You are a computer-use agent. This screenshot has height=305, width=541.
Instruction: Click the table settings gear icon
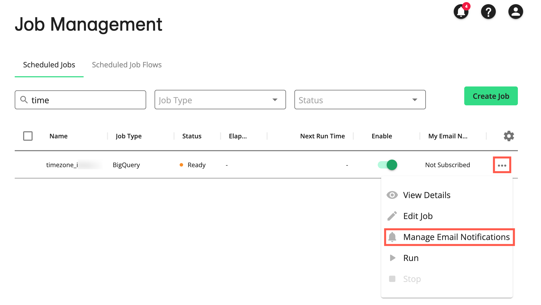tap(509, 136)
